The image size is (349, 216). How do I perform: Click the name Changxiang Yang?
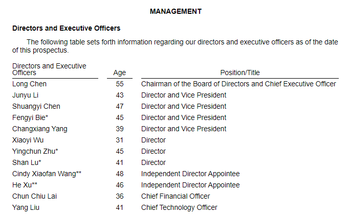pyautogui.click(x=39, y=129)
